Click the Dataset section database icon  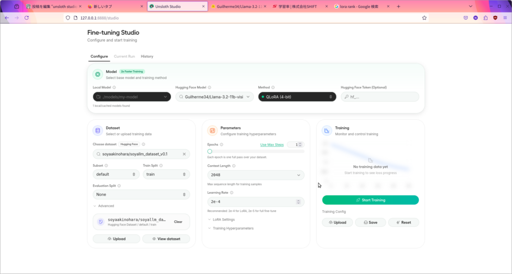[x=97, y=131]
